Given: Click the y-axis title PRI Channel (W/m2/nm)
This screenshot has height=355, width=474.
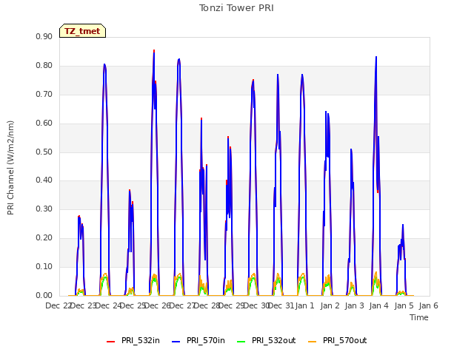Looking at the screenshot, I should [10, 168].
